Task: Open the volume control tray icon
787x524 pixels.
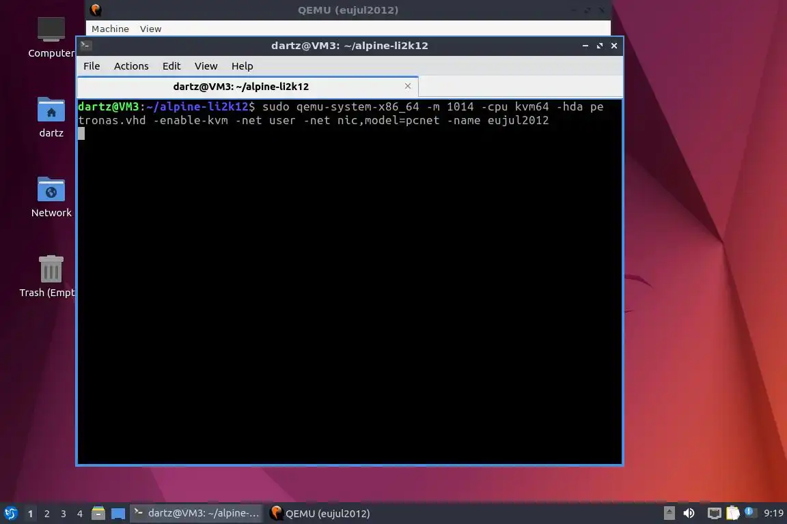Action: point(689,513)
